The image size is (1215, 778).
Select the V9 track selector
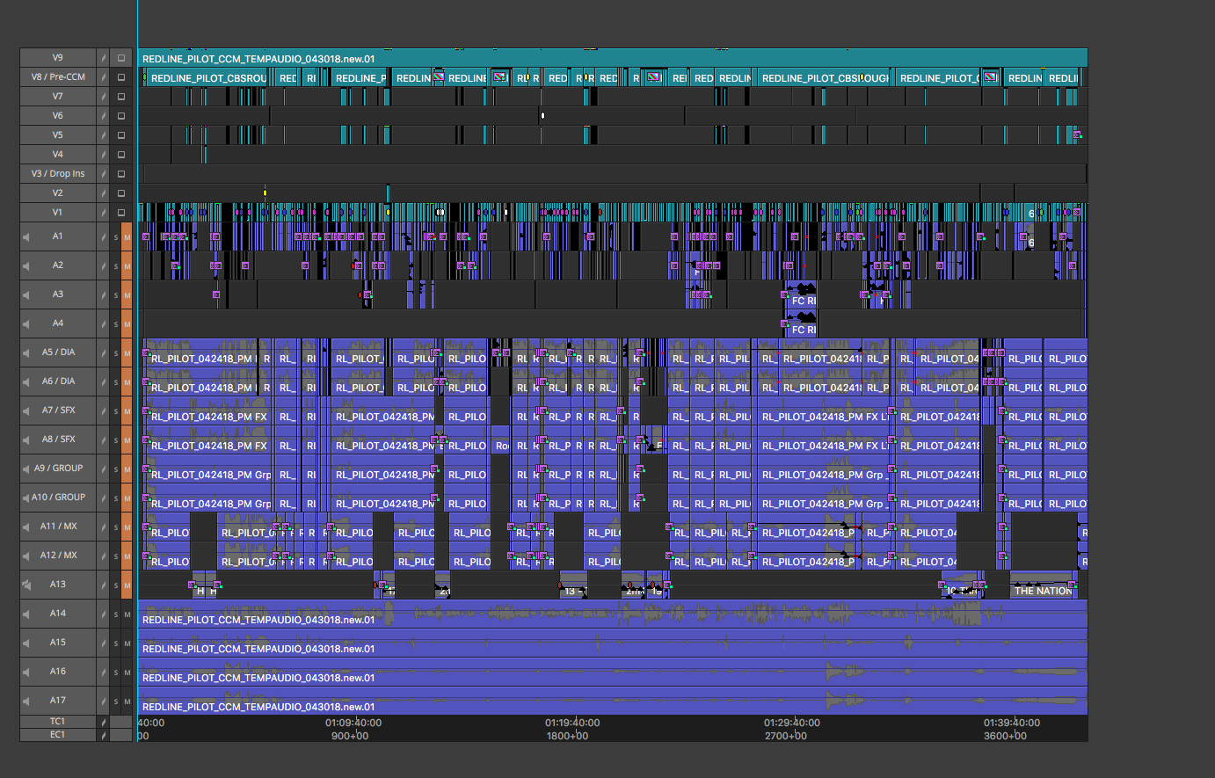pos(58,58)
